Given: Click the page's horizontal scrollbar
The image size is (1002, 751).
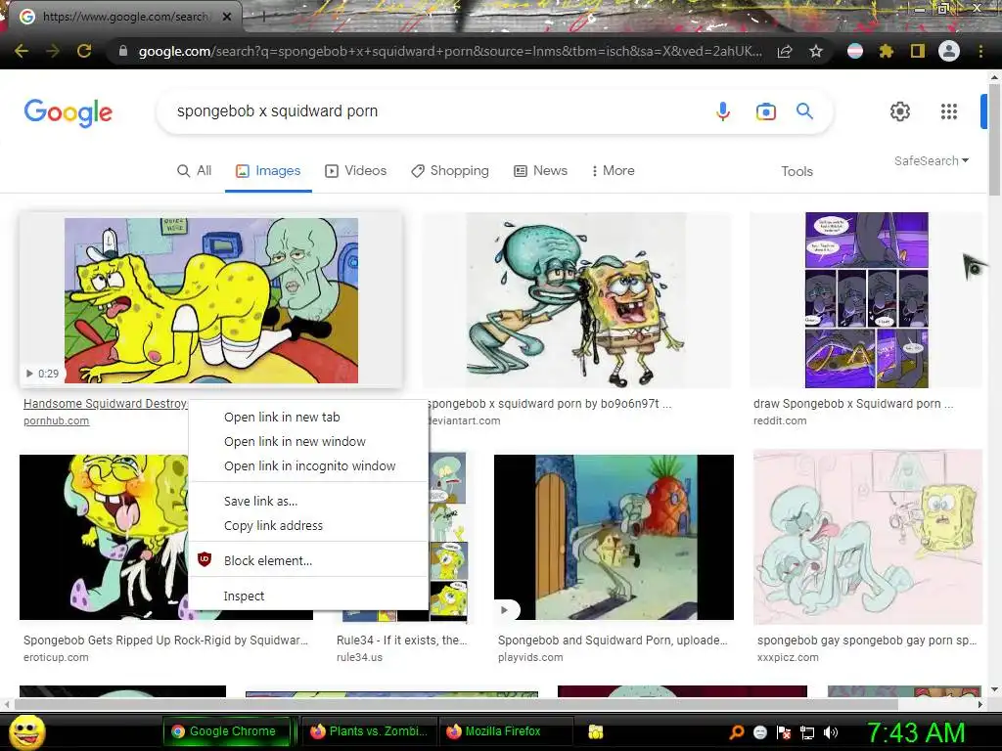Looking at the screenshot, I should 456,704.
